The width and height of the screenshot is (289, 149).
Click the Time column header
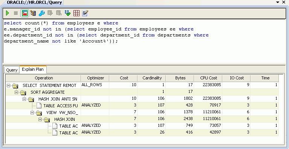(x=265, y=78)
